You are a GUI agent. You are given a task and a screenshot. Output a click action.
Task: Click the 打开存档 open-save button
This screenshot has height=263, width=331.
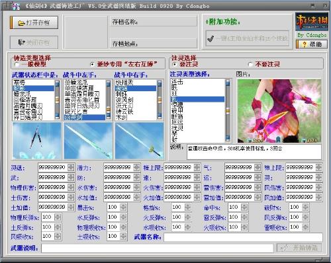[x=34, y=22]
